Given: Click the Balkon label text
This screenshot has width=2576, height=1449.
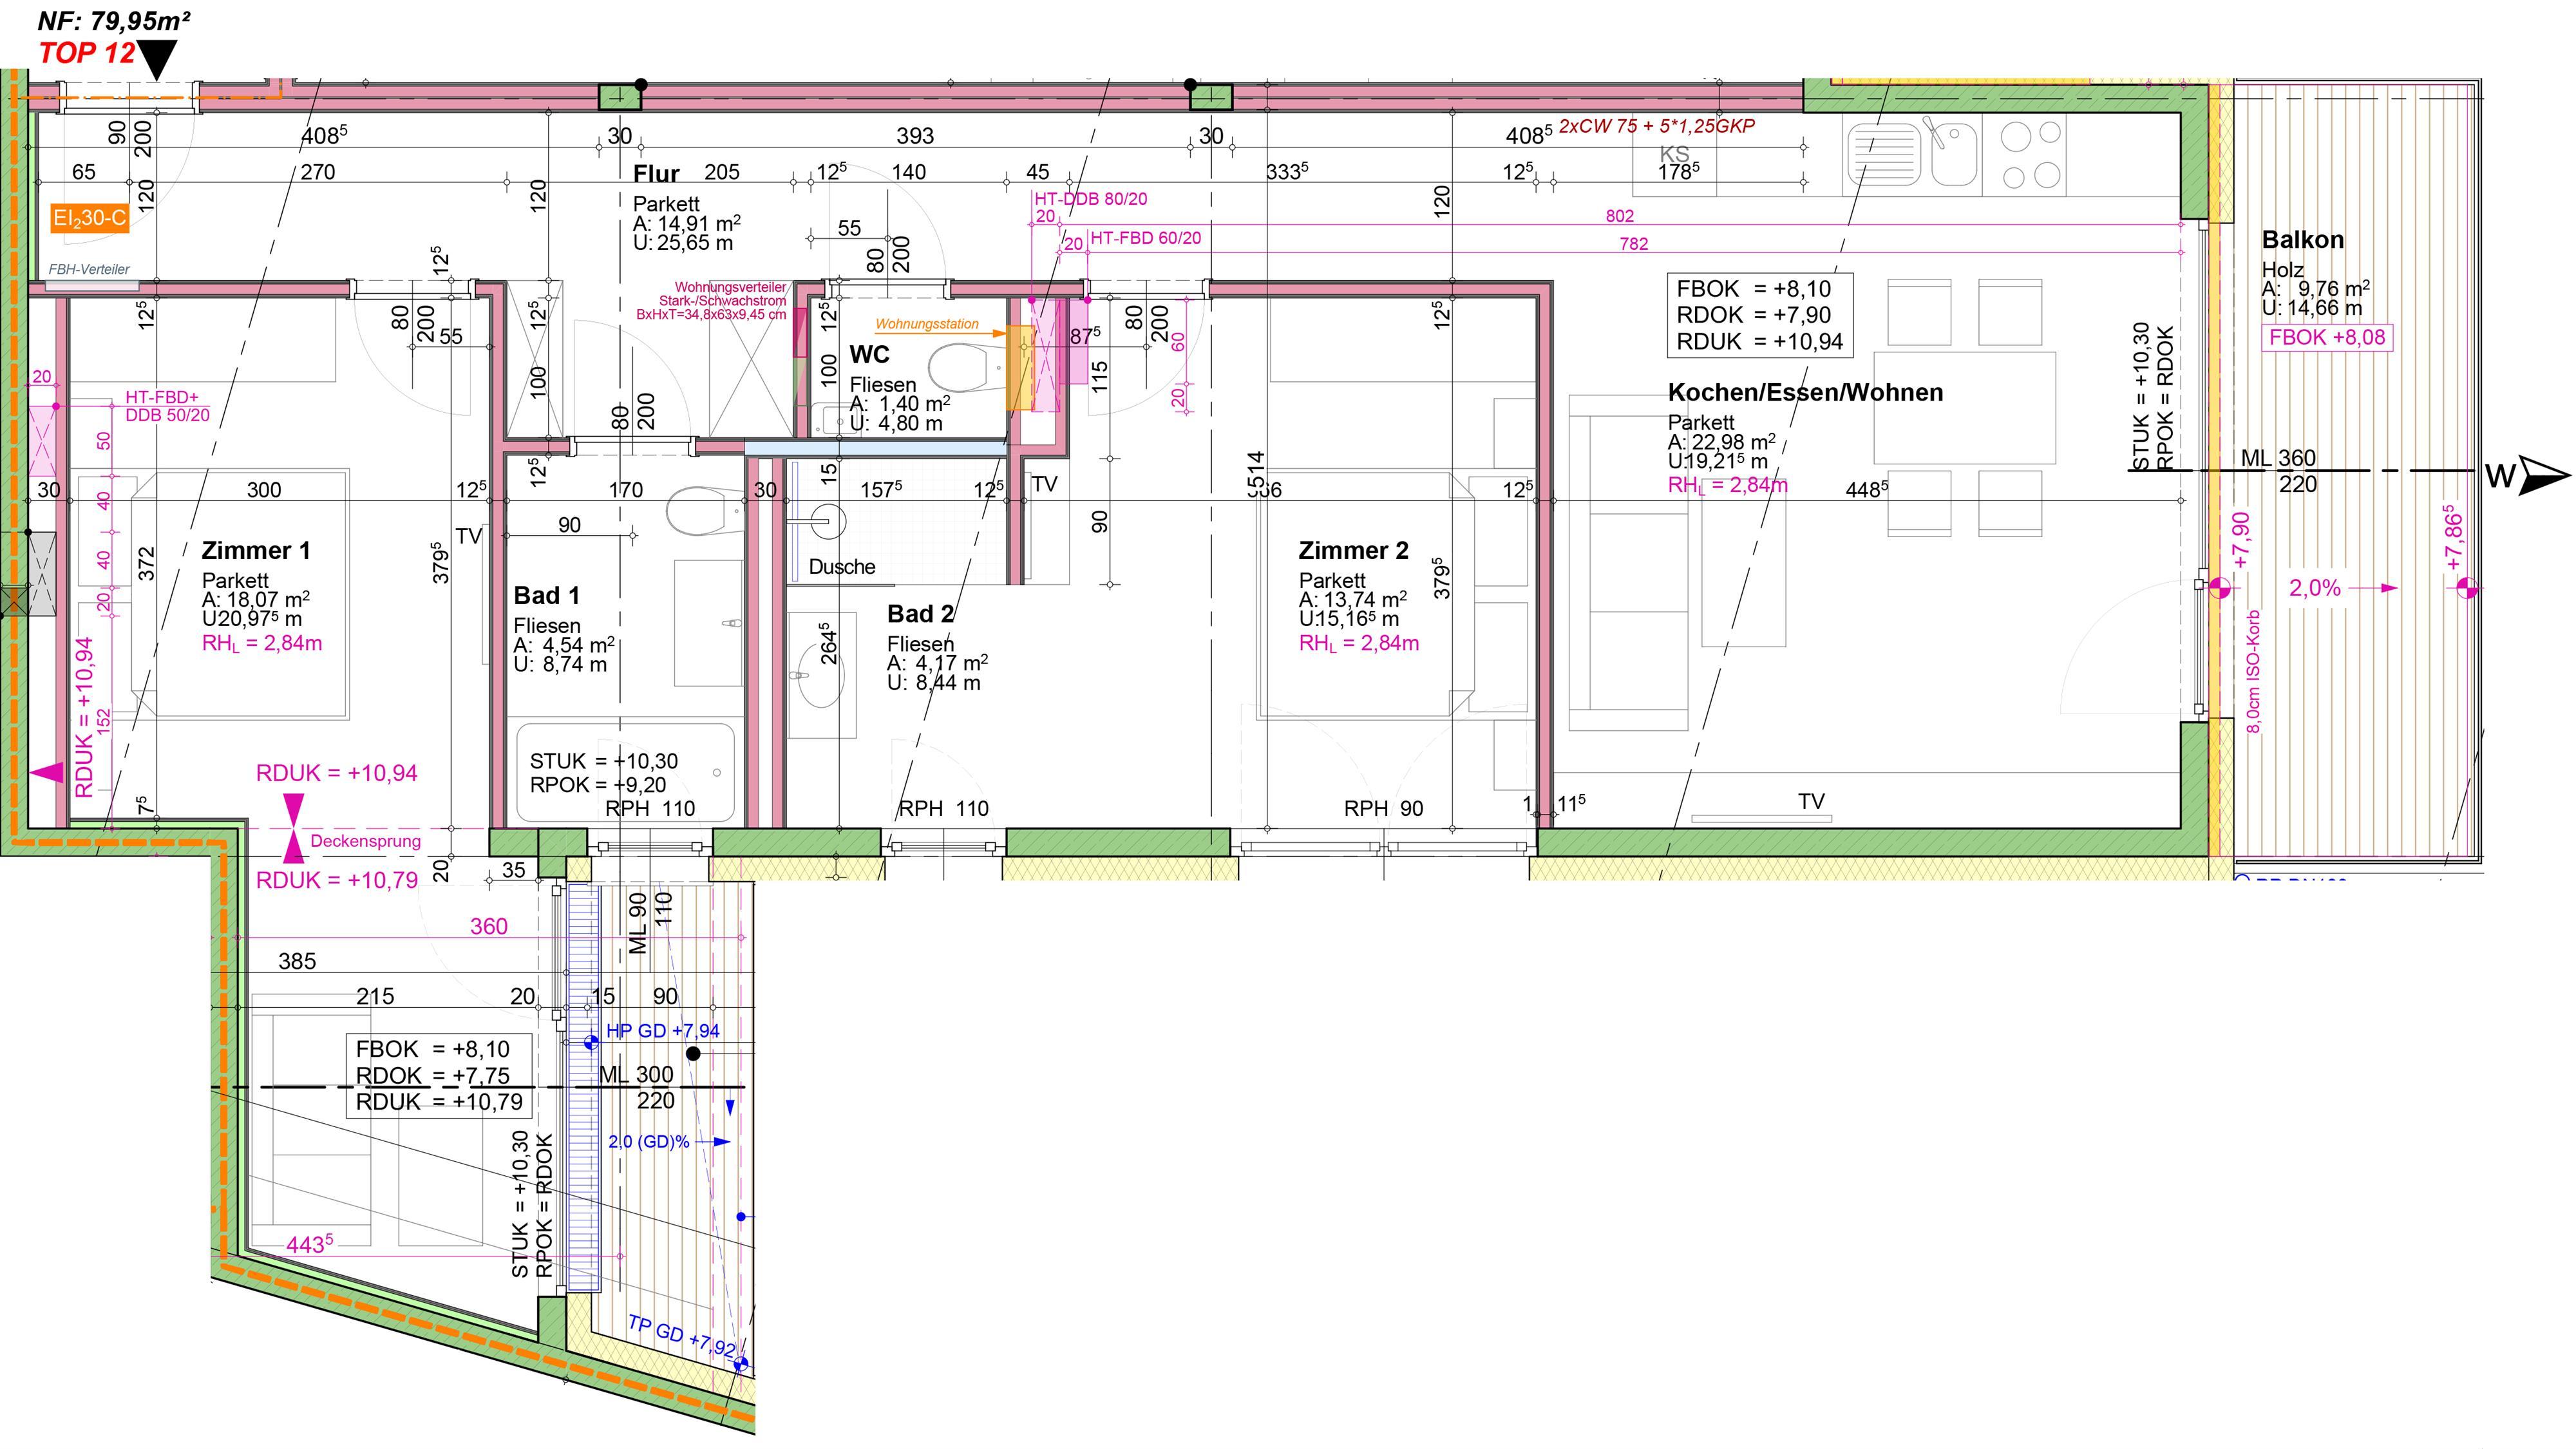Looking at the screenshot, I should [x=2302, y=240].
